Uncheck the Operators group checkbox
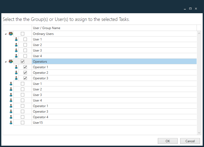 click(x=23, y=62)
